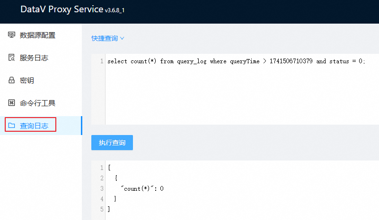Image resolution: width=379 pixels, height=220 pixels.
Task: Click the 查询日志 folder icon
Action: pos(11,126)
